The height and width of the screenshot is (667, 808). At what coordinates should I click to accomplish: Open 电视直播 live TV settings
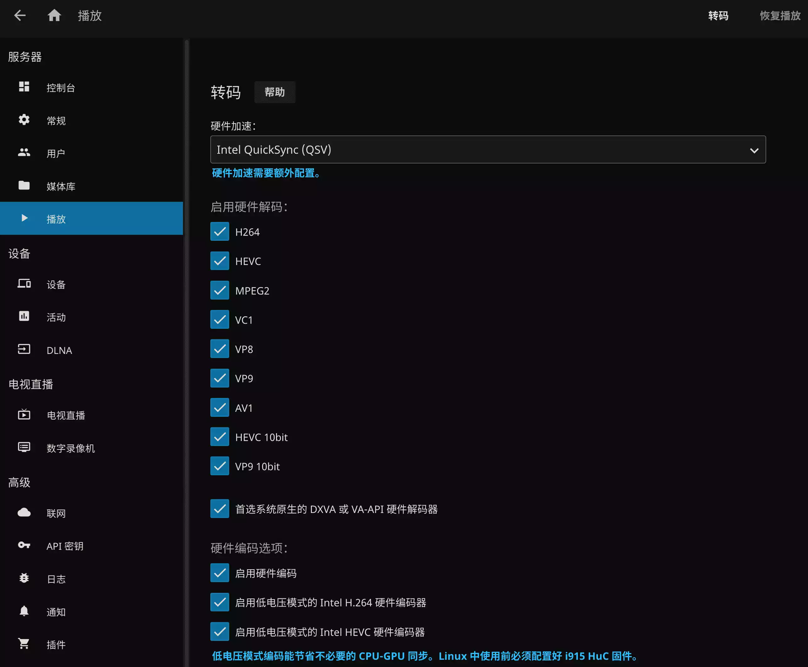[x=66, y=415]
